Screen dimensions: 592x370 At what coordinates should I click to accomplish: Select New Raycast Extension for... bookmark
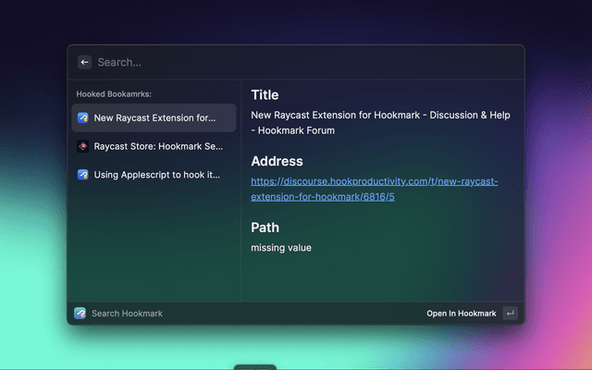(154, 118)
